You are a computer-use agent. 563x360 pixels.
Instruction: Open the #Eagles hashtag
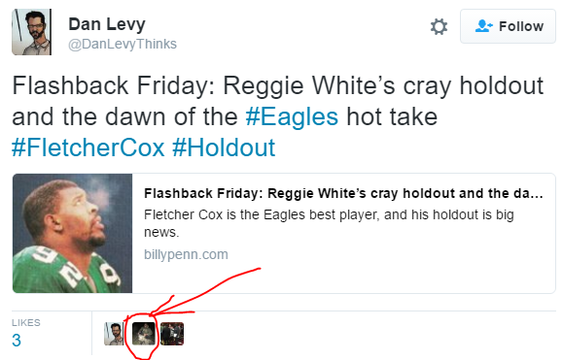click(x=292, y=116)
